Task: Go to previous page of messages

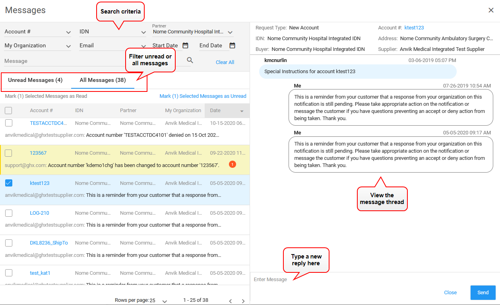Action: pos(230,301)
